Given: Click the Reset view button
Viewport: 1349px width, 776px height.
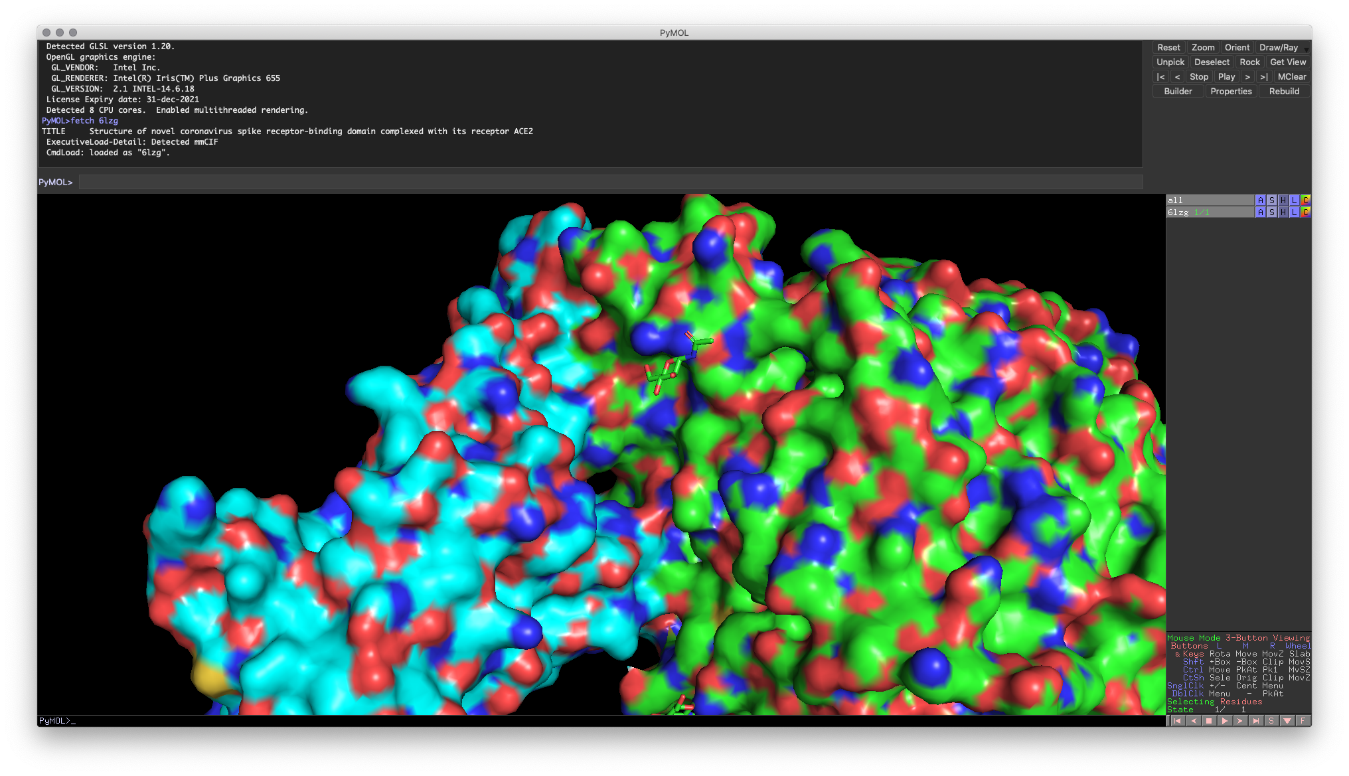Looking at the screenshot, I should [1168, 48].
